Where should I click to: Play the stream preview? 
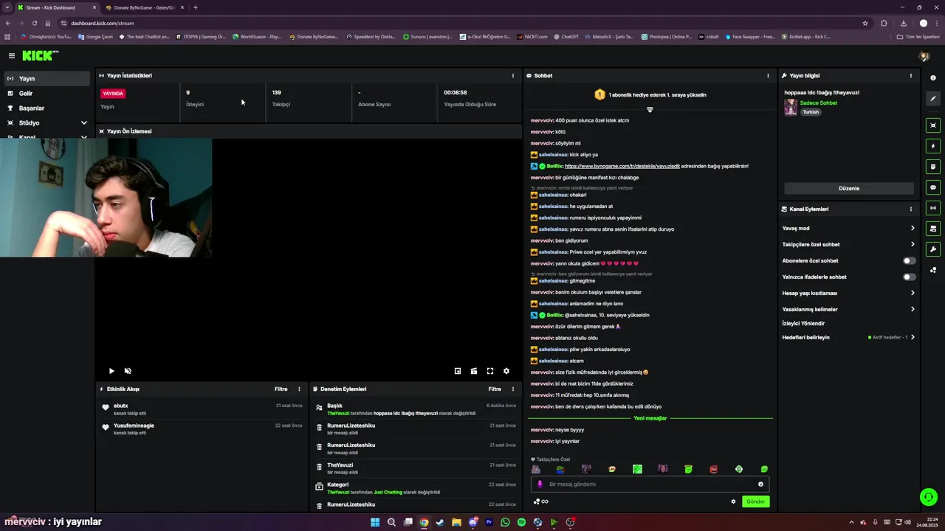coord(111,371)
